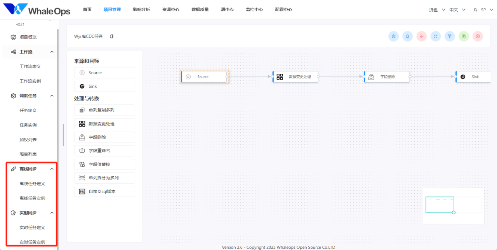The width and height of the screenshot is (497, 250).
Task: Click the canvas minimap viewport
Action: pyautogui.click(x=440, y=205)
